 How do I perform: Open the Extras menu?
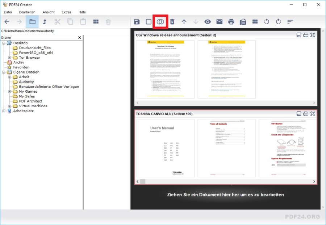66,12
